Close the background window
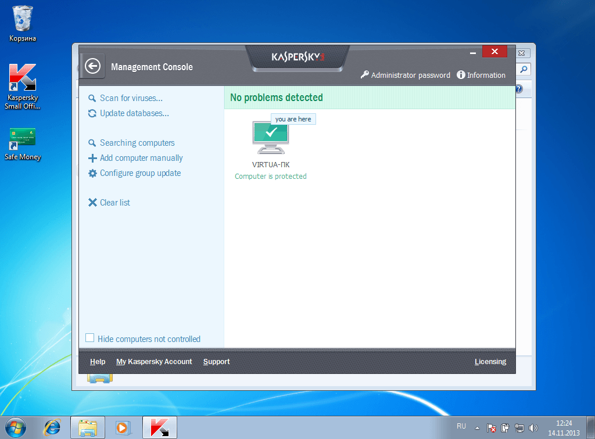595x439 pixels. pyautogui.click(x=522, y=53)
